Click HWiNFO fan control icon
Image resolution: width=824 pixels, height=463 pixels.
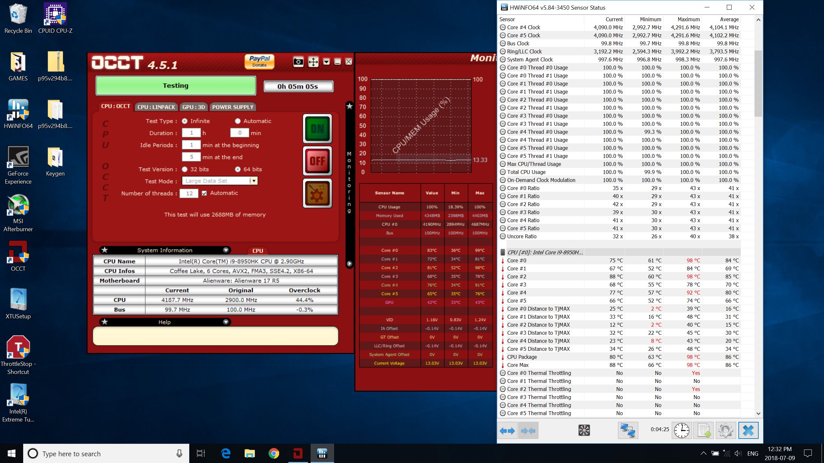tap(584, 430)
